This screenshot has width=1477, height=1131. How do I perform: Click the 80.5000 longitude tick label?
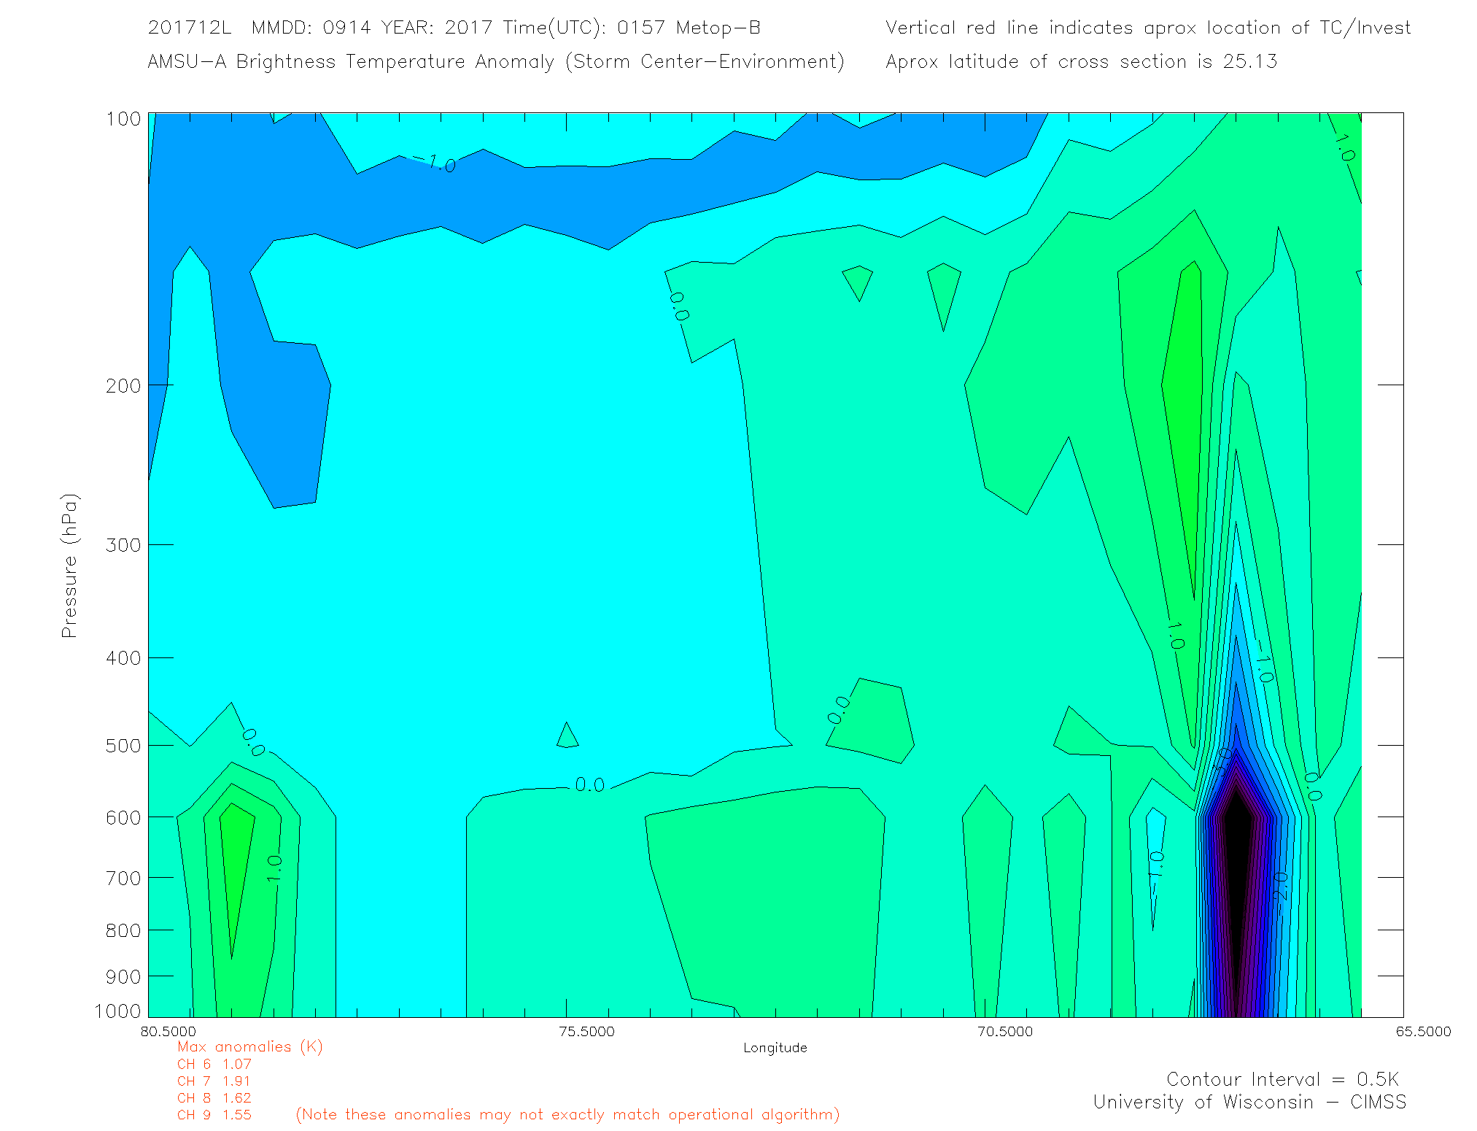click(x=168, y=1032)
